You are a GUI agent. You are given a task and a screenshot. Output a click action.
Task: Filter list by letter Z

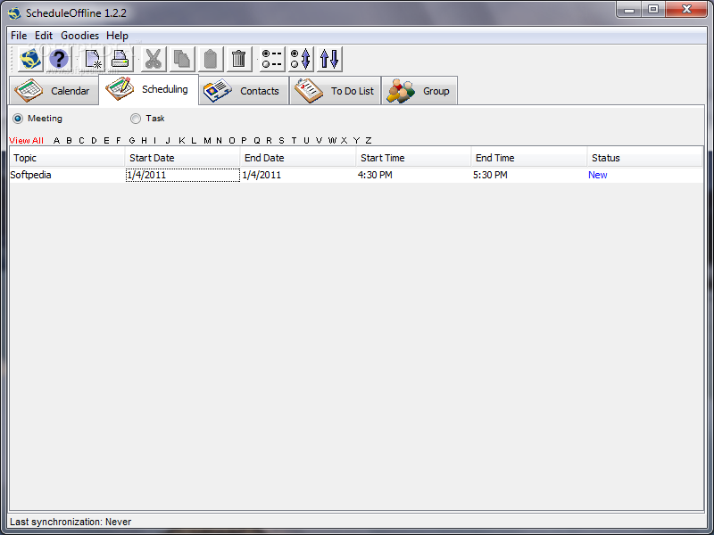(x=369, y=141)
